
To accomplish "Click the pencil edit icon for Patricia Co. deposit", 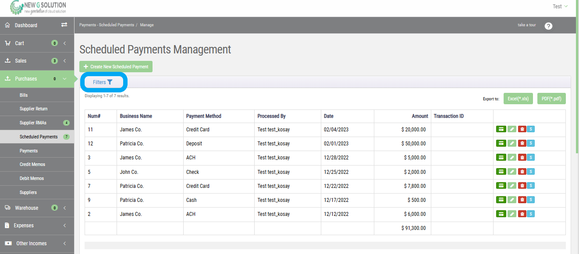I will pyautogui.click(x=512, y=143).
